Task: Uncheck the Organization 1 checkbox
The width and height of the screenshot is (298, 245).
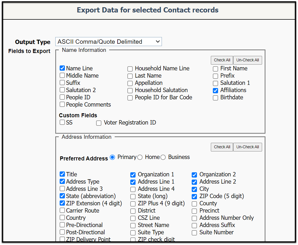Action: tap(133, 175)
